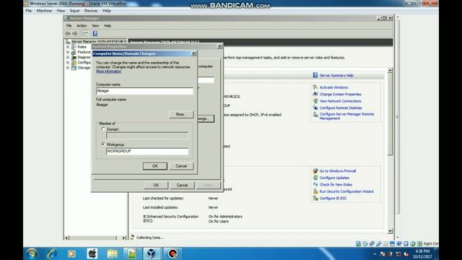Select the Domain radio button
The image size is (462, 260).
click(x=103, y=129)
